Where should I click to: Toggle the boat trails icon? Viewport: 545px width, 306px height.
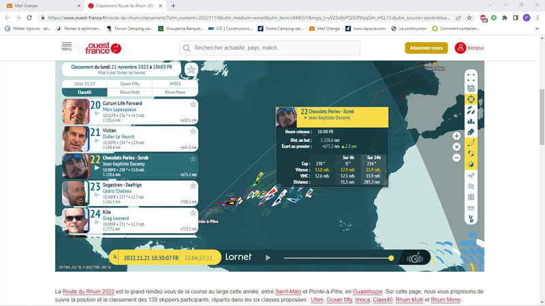(x=471, y=154)
